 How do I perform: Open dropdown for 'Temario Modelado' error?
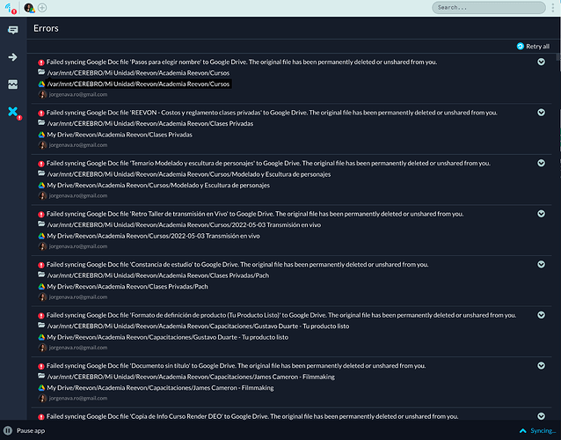[541, 164]
